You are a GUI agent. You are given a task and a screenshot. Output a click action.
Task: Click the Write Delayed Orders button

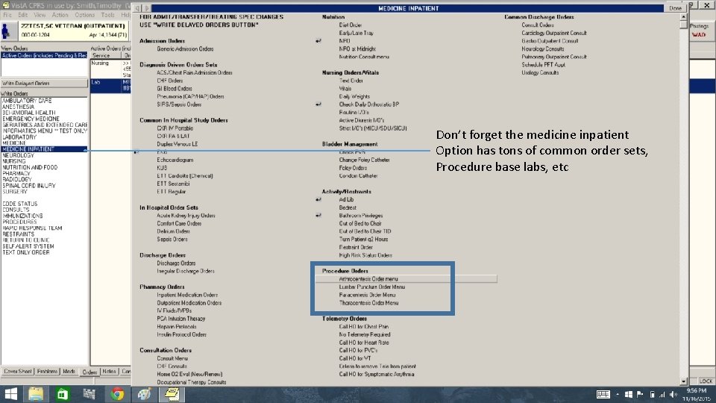(x=44, y=83)
